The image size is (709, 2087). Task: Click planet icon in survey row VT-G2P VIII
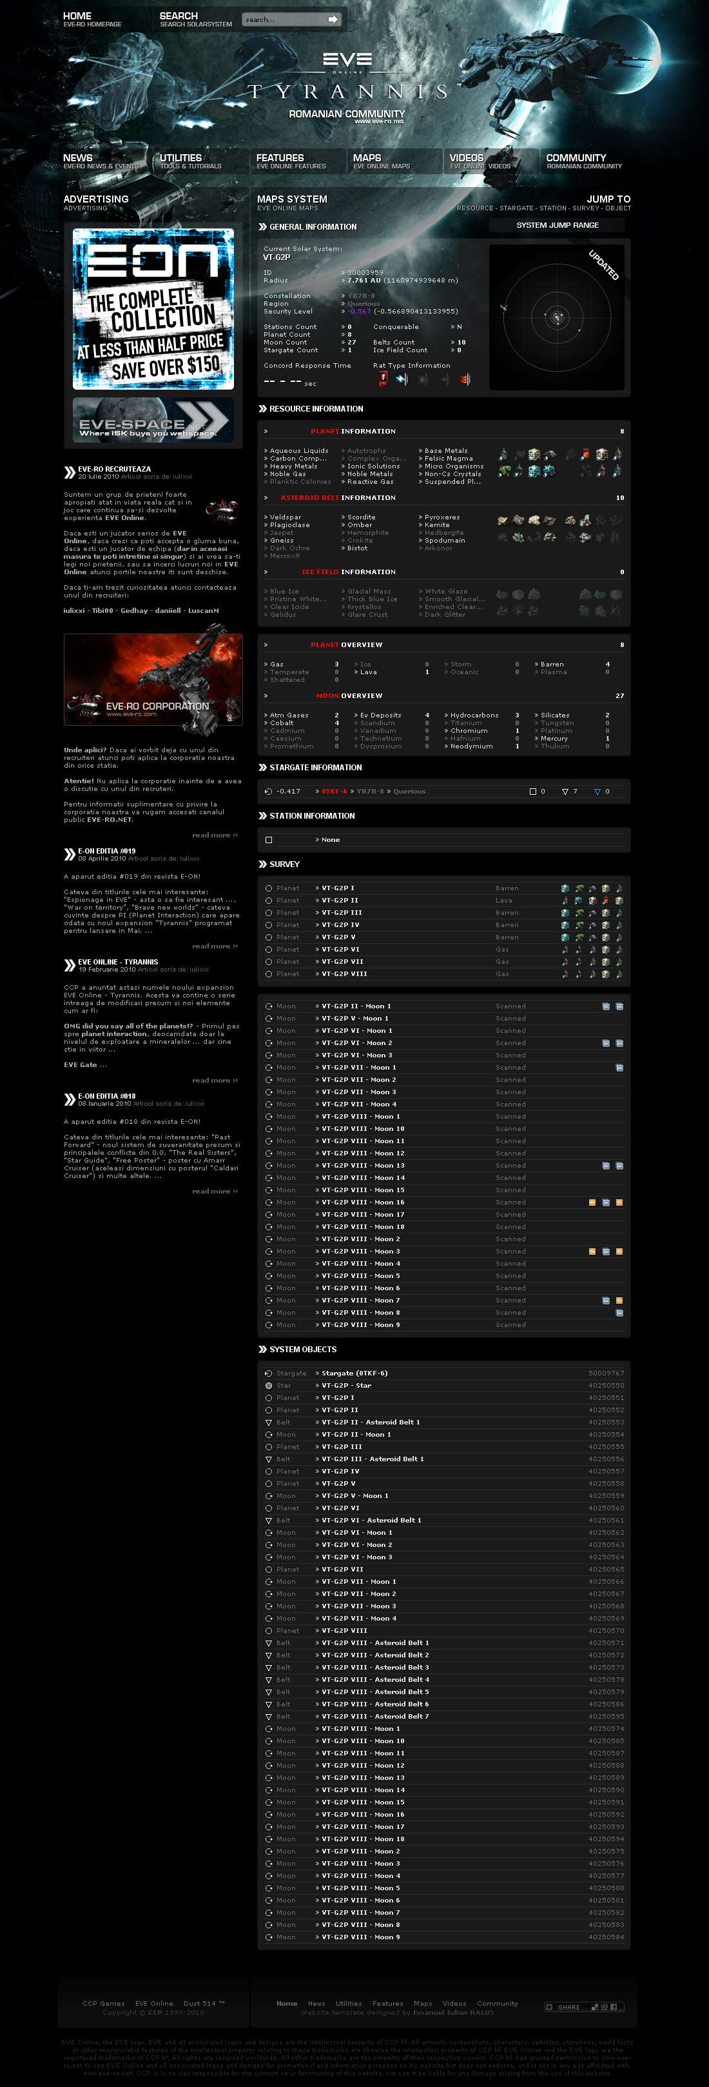pyautogui.click(x=269, y=974)
